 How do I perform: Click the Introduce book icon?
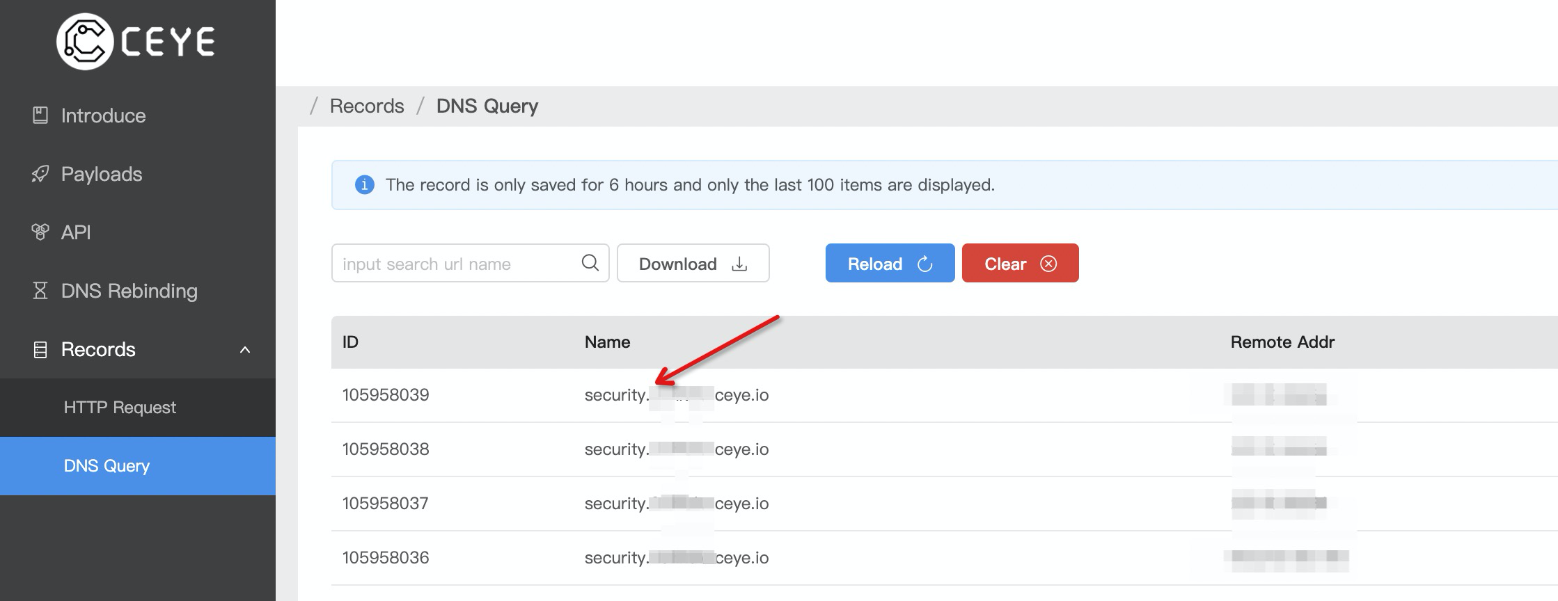(40, 115)
